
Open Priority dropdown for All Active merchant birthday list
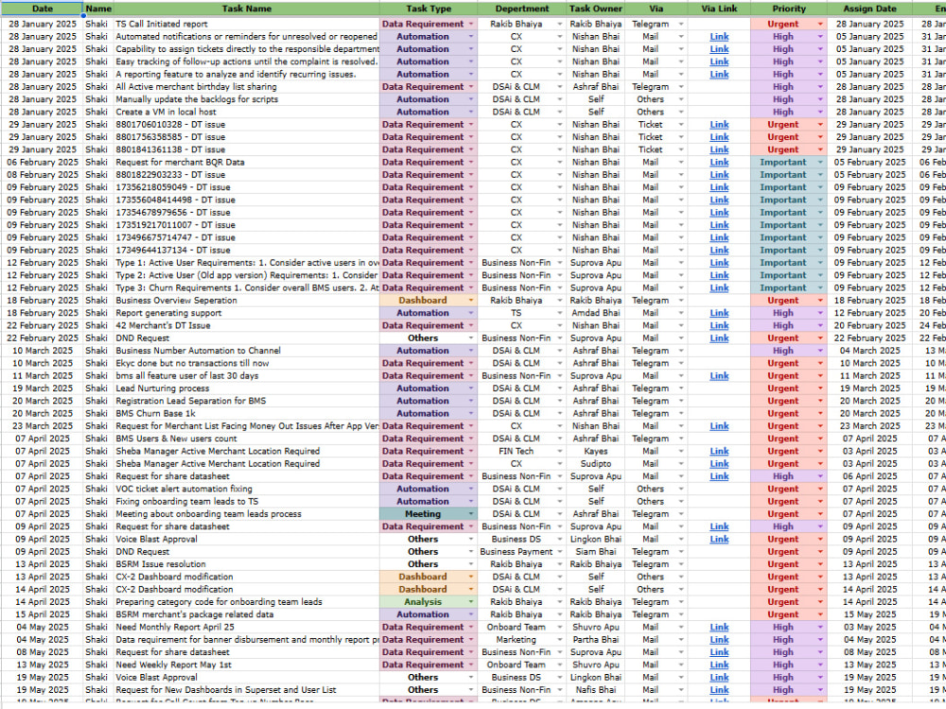[820, 87]
